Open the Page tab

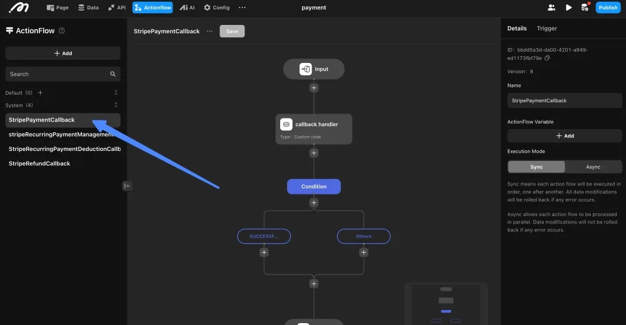[58, 7]
